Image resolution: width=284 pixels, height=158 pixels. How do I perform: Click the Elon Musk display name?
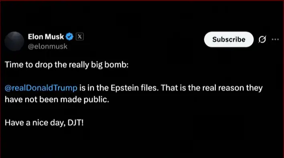tap(46, 37)
